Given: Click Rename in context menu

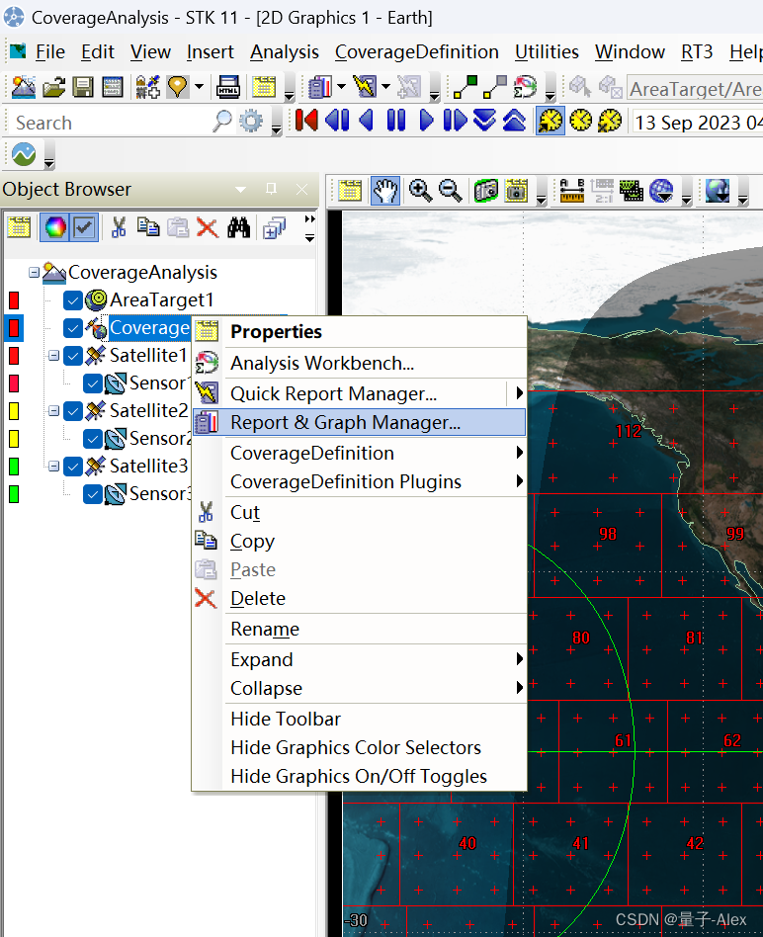Looking at the screenshot, I should click(x=359, y=629).
